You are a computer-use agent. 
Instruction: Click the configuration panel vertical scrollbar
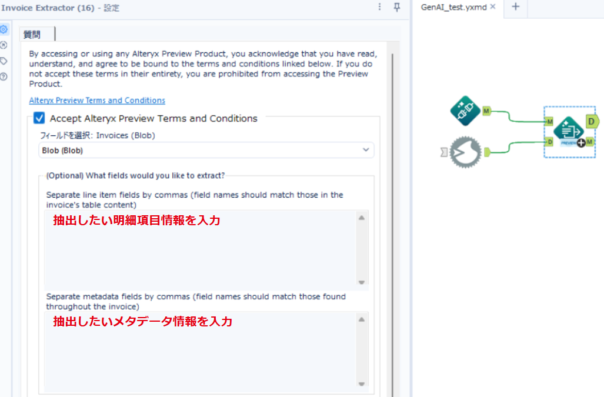[x=392, y=225]
